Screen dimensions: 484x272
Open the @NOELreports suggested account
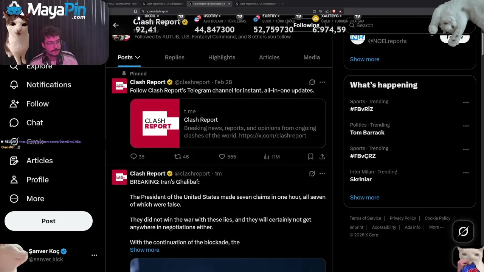point(387,41)
